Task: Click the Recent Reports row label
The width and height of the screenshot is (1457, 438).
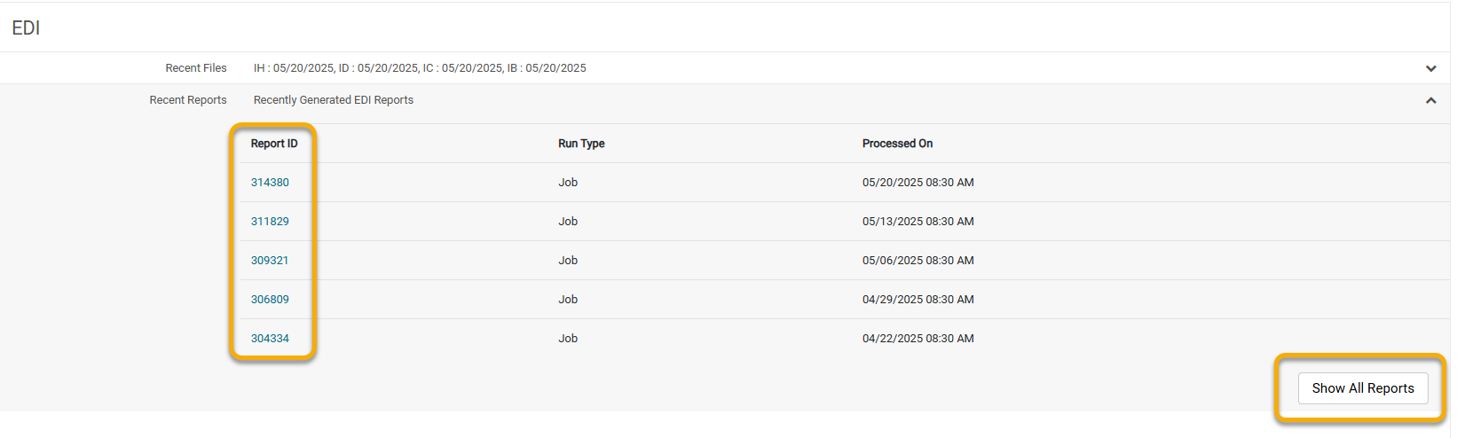Action: [x=188, y=100]
